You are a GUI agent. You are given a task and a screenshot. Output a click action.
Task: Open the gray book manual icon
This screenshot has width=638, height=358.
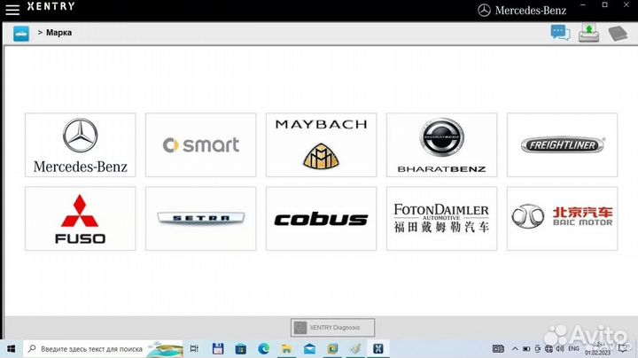pos(617,34)
